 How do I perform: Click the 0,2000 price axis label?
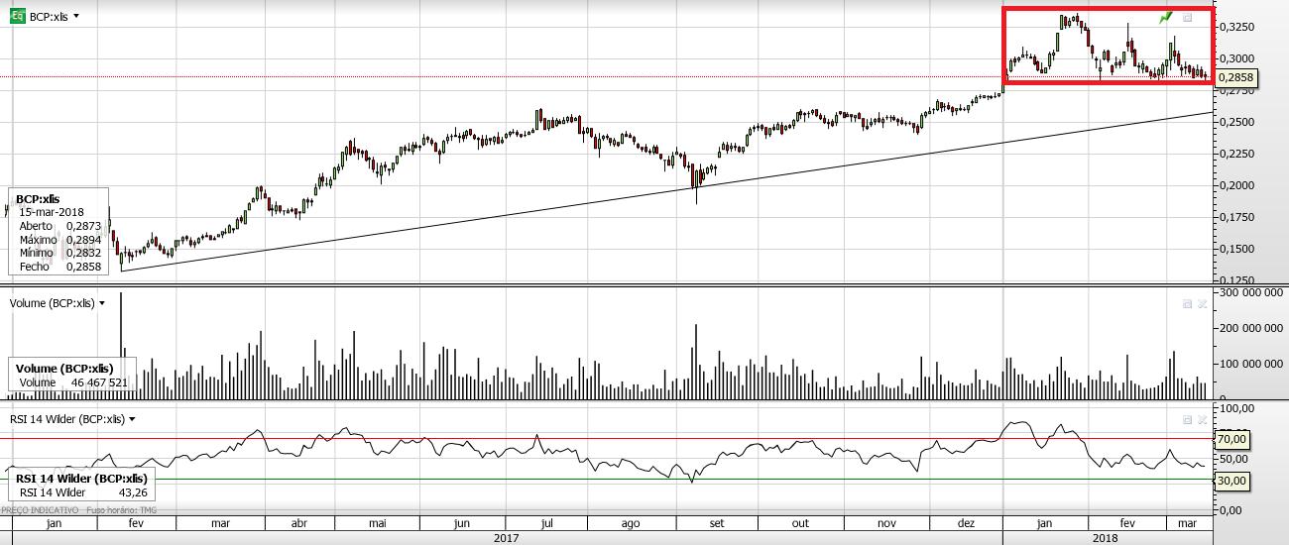point(1237,185)
